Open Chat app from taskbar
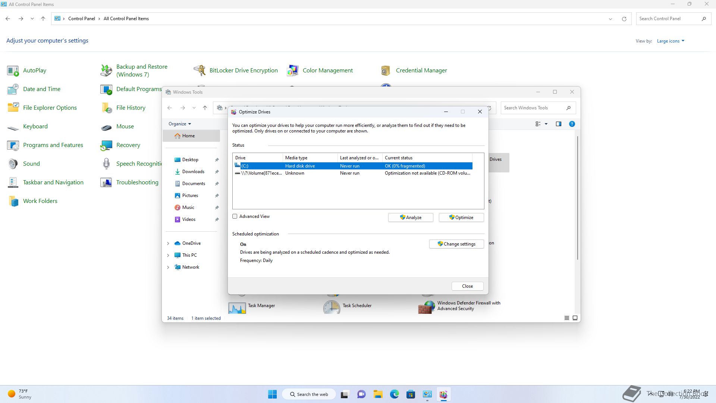Image resolution: width=716 pixels, height=403 pixels. (361, 394)
